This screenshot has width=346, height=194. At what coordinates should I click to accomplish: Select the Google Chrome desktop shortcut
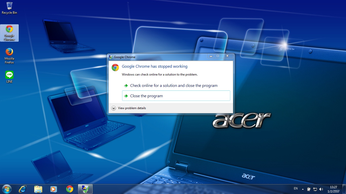coord(9,33)
